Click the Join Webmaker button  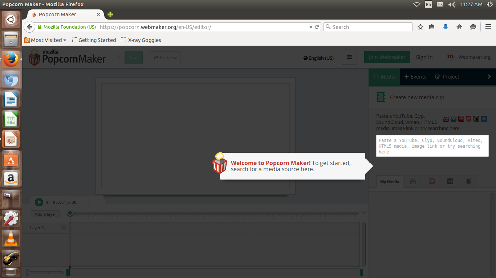coord(387,57)
